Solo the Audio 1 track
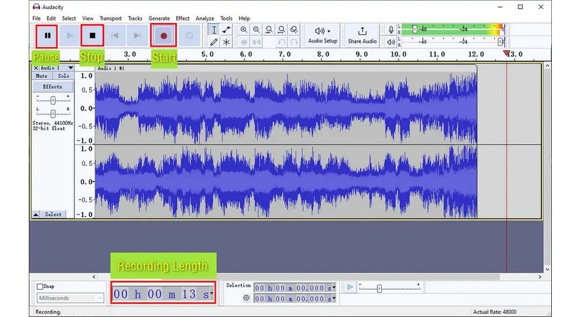Screen dimensions: 576x317 [63, 76]
